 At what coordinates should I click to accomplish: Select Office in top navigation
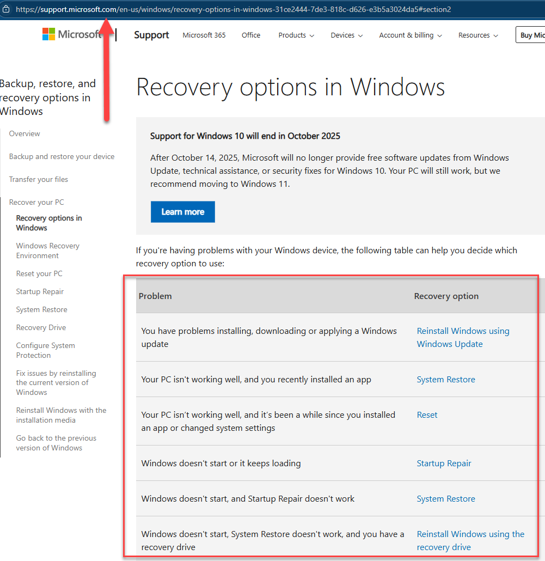[x=251, y=35]
